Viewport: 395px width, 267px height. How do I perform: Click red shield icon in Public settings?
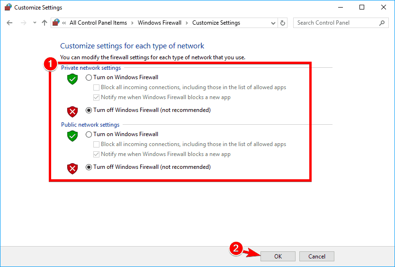tap(72, 168)
